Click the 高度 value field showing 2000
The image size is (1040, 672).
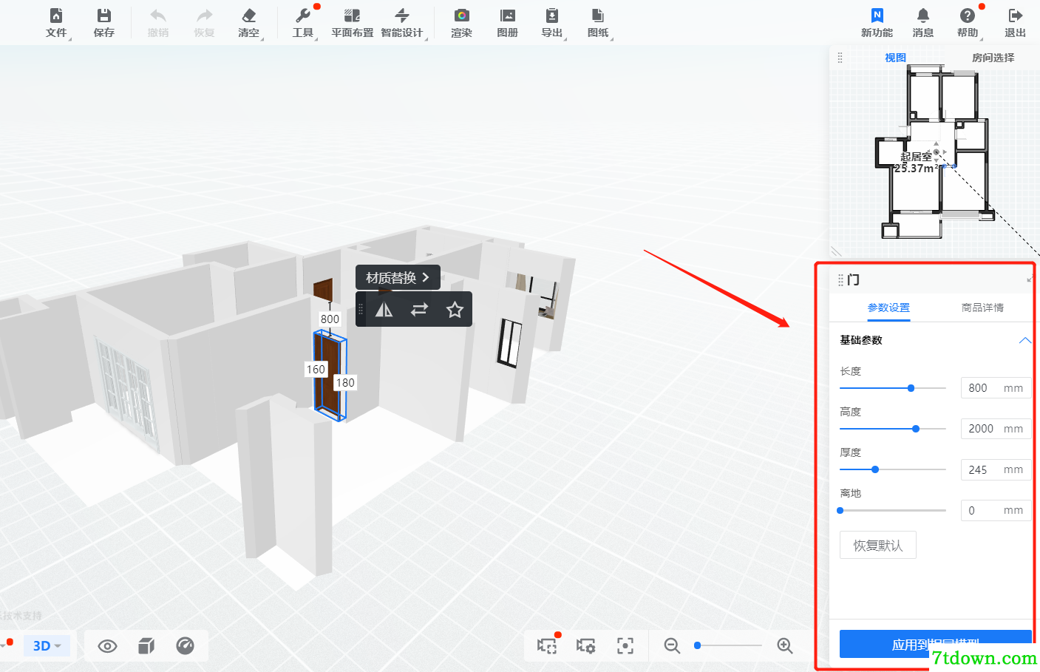pos(996,429)
